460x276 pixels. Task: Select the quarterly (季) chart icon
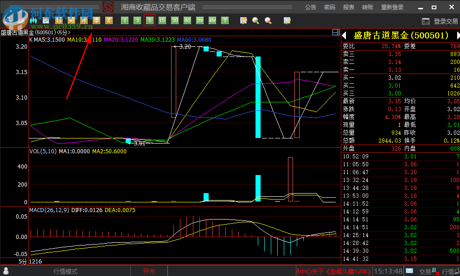[x=96, y=20]
